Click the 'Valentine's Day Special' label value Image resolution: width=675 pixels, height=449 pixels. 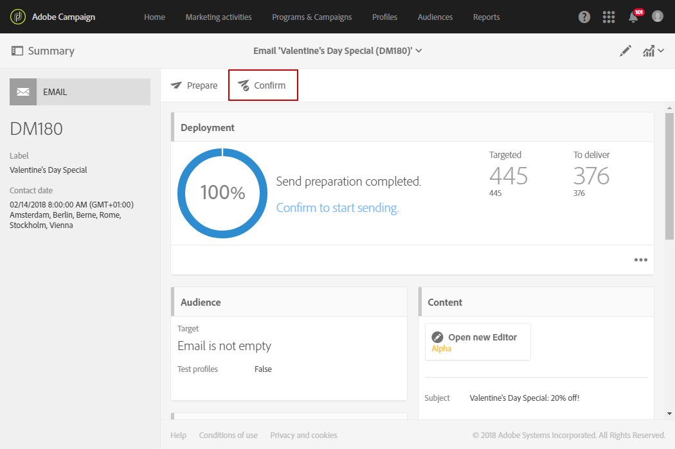(x=48, y=170)
